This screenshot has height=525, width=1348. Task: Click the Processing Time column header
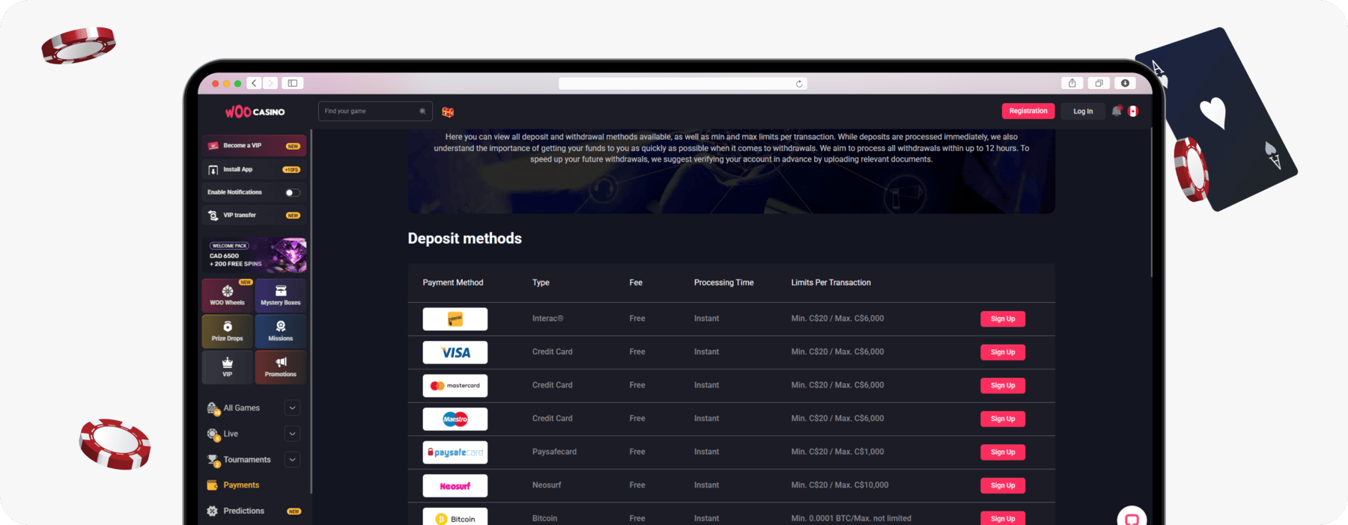(723, 283)
